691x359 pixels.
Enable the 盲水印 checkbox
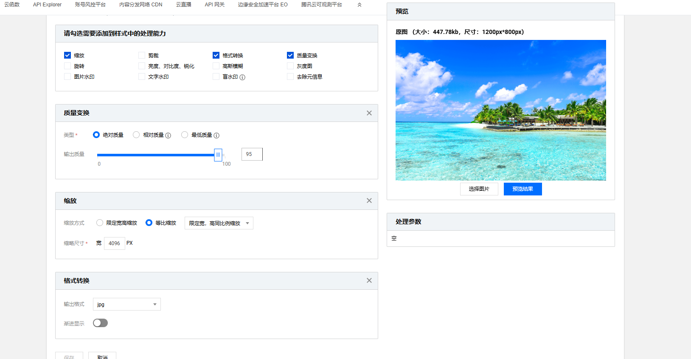216,76
